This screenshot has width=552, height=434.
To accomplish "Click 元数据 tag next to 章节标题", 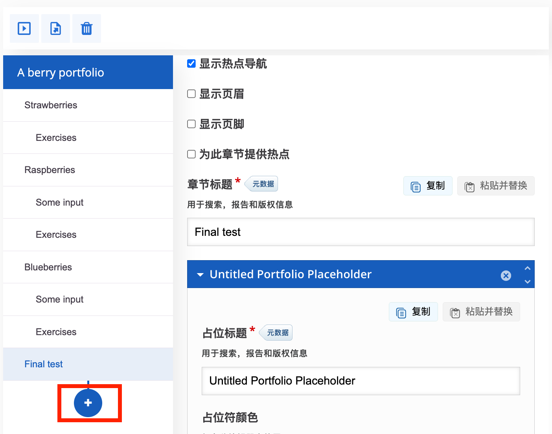I will tap(263, 184).
